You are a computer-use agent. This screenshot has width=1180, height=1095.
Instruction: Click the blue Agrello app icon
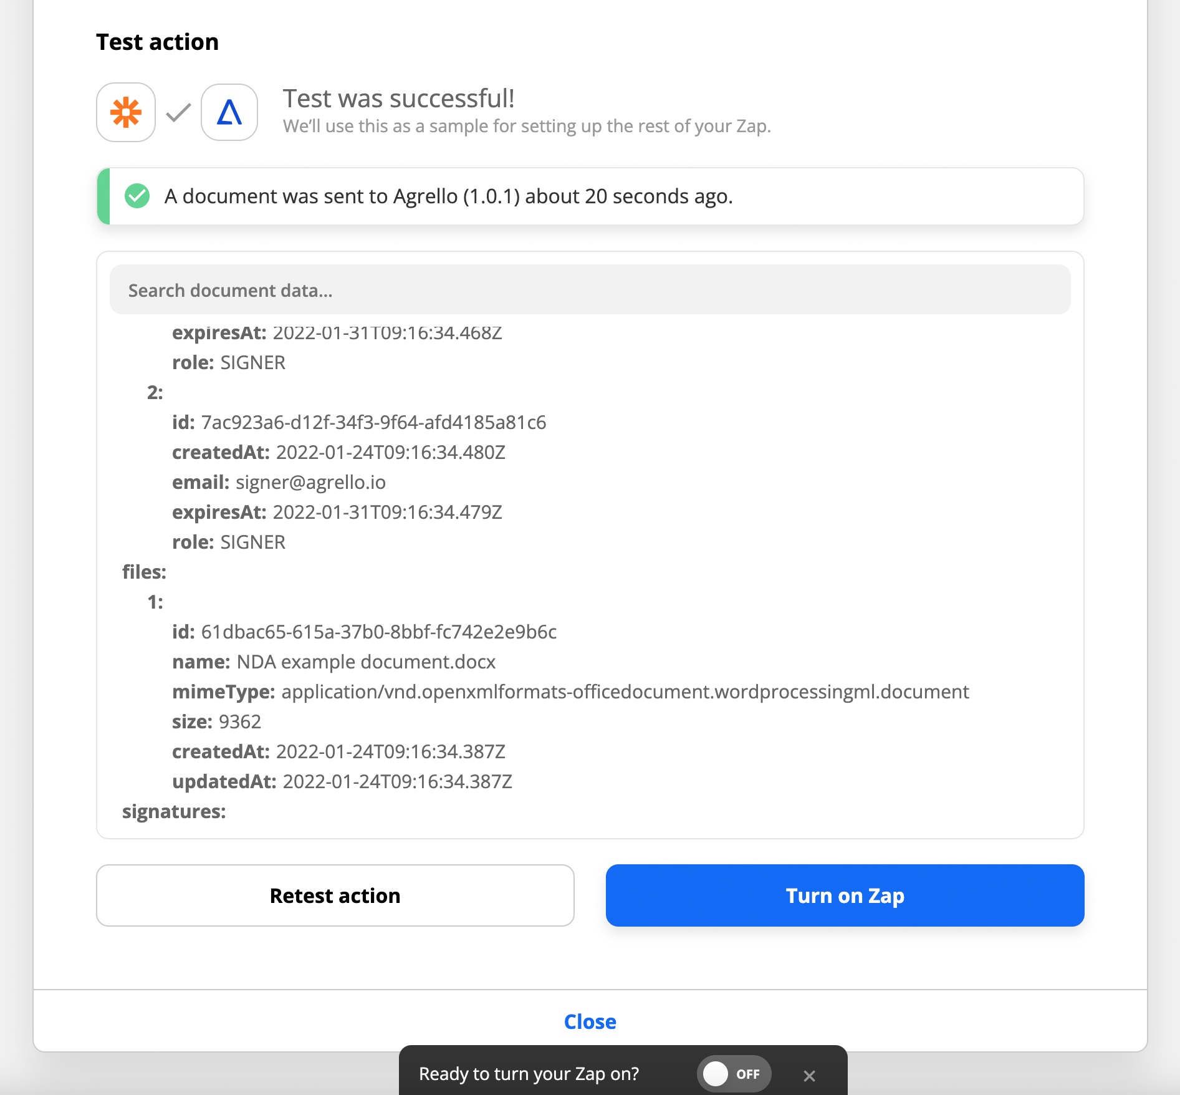pyautogui.click(x=229, y=112)
